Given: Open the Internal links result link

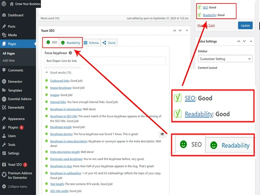Looking at the screenshot, I should click(x=58, y=102).
